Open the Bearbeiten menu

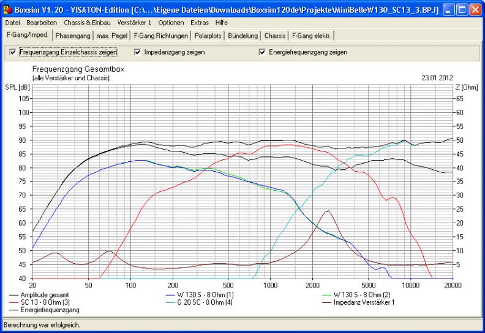pyautogui.click(x=42, y=23)
